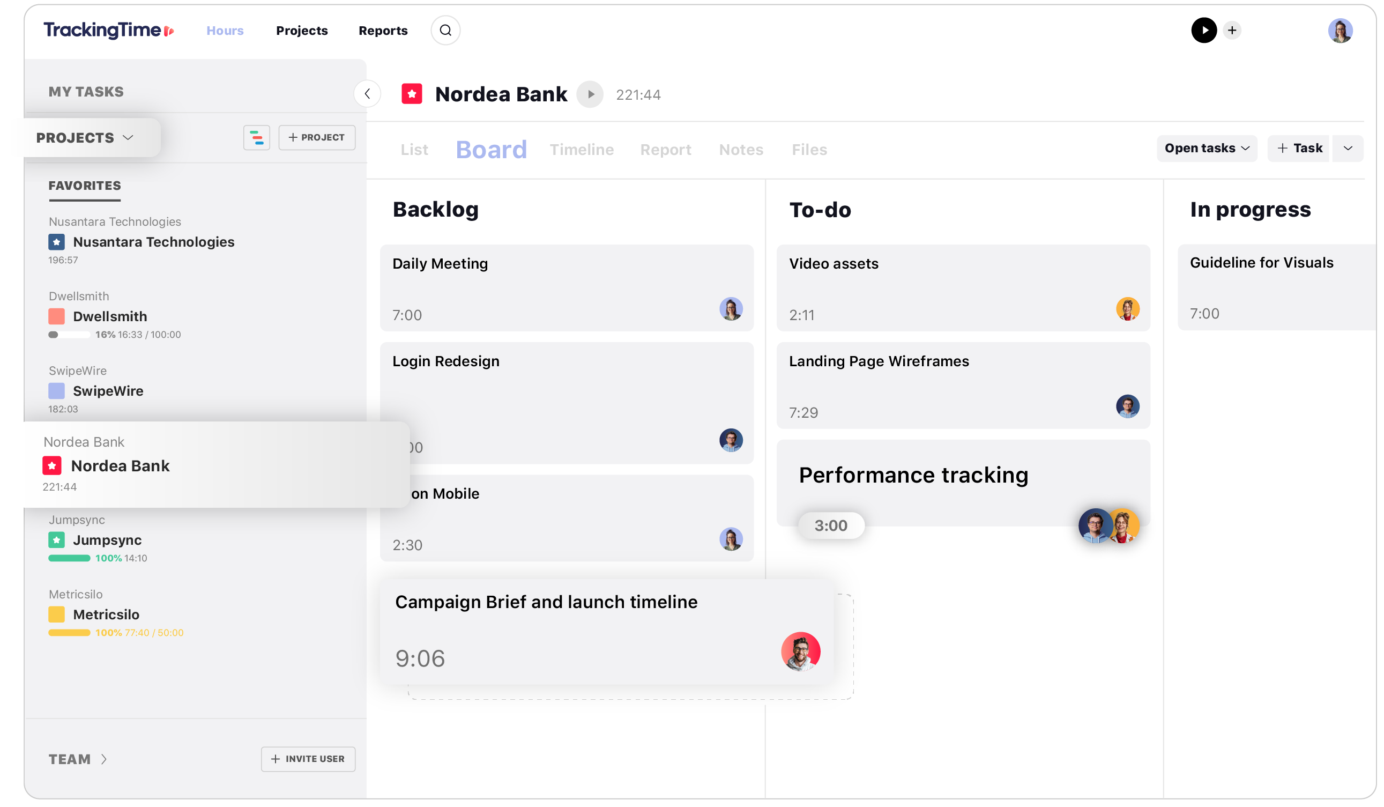1384x807 pixels.
Task: Expand the PROJECTS dropdown header
Action: (85, 136)
